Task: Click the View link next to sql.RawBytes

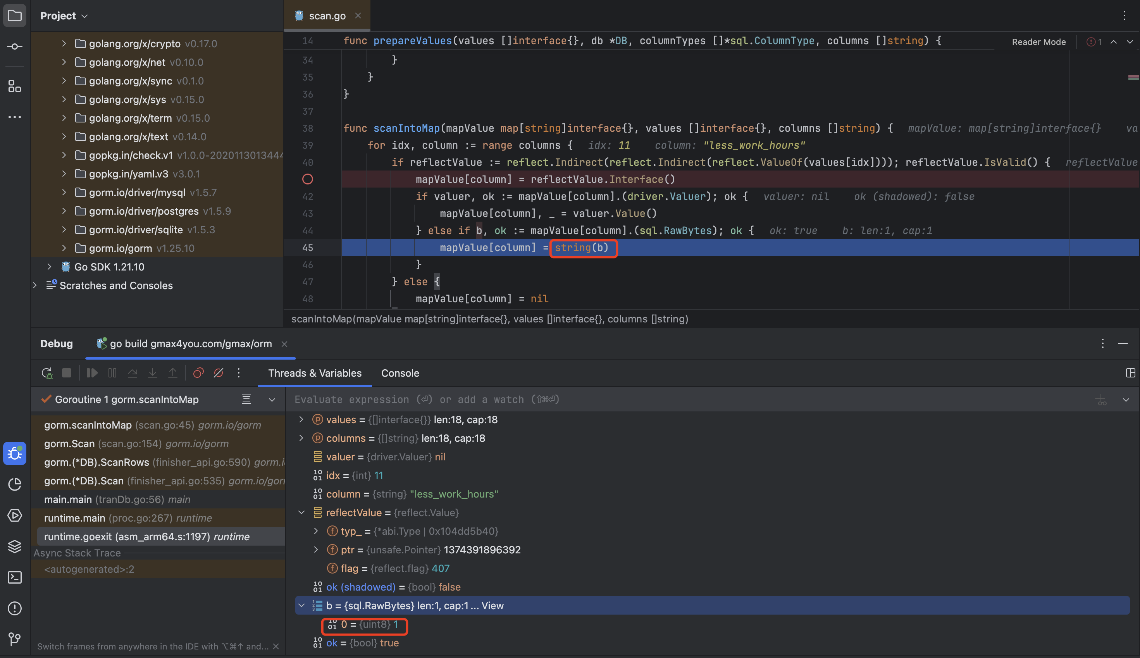Action: coord(493,606)
